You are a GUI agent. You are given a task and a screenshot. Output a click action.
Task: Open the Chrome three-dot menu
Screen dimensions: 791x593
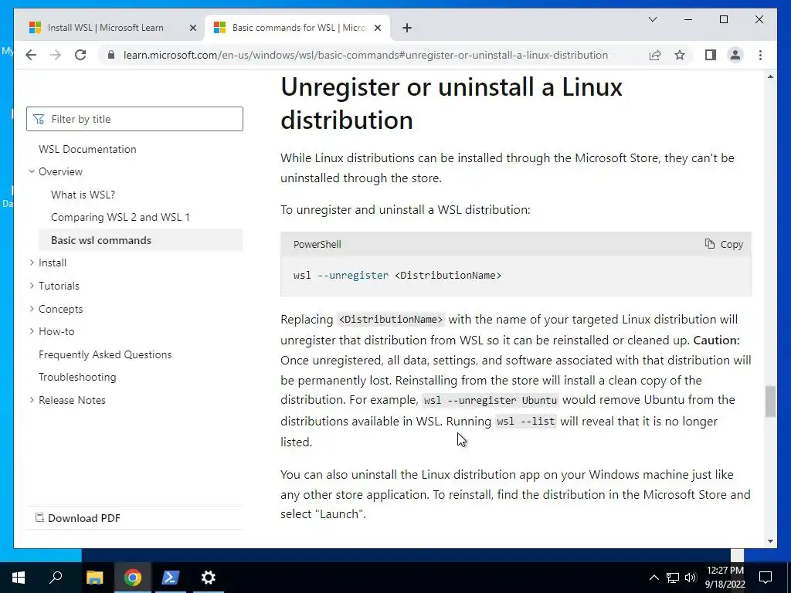pos(760,55)
